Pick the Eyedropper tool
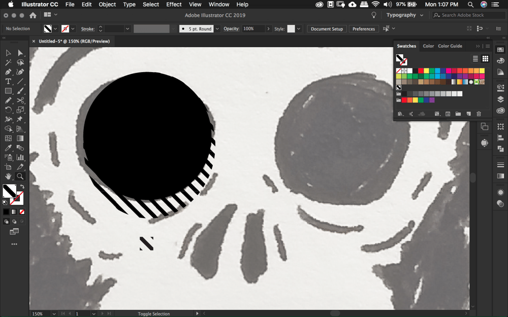This screenshot has width=508, height=317. coord(8,148)
